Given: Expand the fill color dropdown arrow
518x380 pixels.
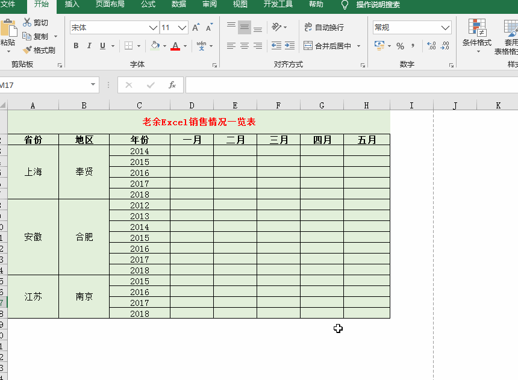Looking at the screenshot, I should point(164,46).
